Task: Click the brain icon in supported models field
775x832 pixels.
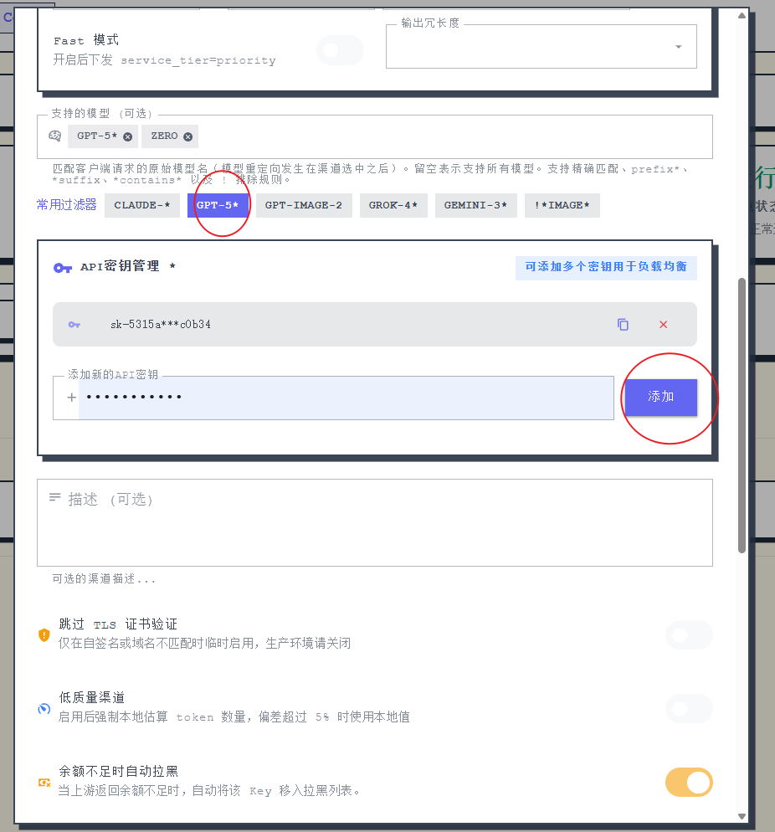Action: [x=54, y=136]
